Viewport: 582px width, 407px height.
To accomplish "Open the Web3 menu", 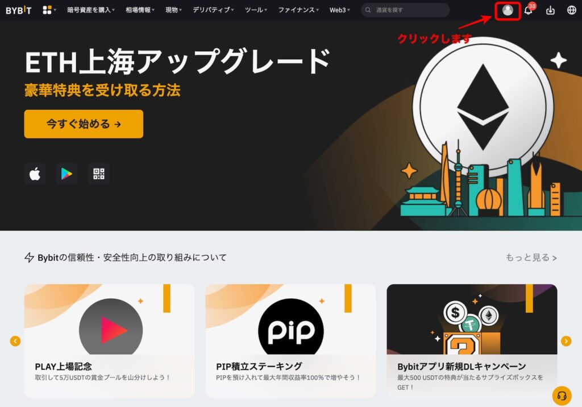I will point(340,10).
